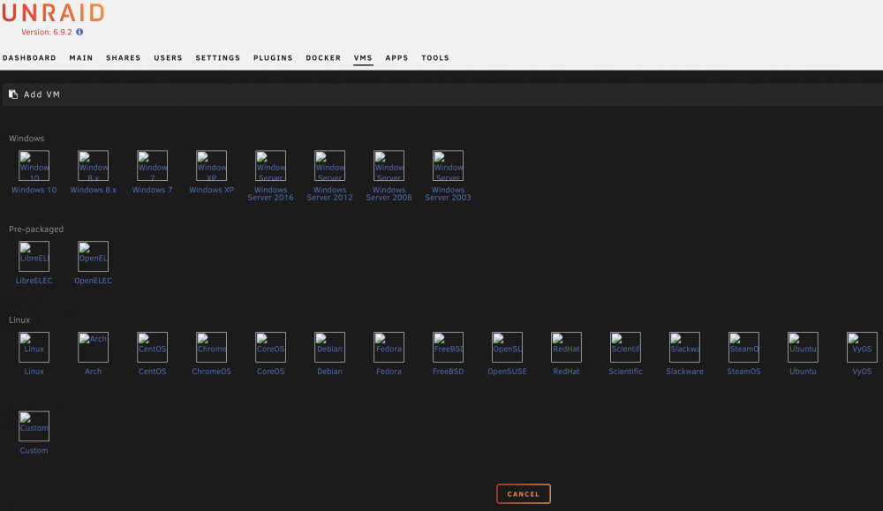Viewport: 883px width, 511px height.
Task: Click the Ubuntu text label
Action: (803, 372)
